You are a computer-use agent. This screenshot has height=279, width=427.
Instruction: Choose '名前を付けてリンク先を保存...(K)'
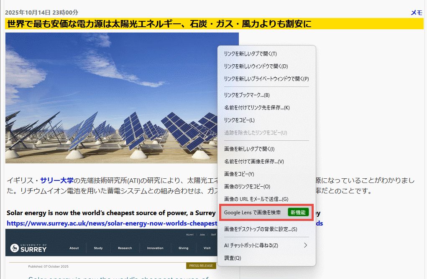coord(256,108)
